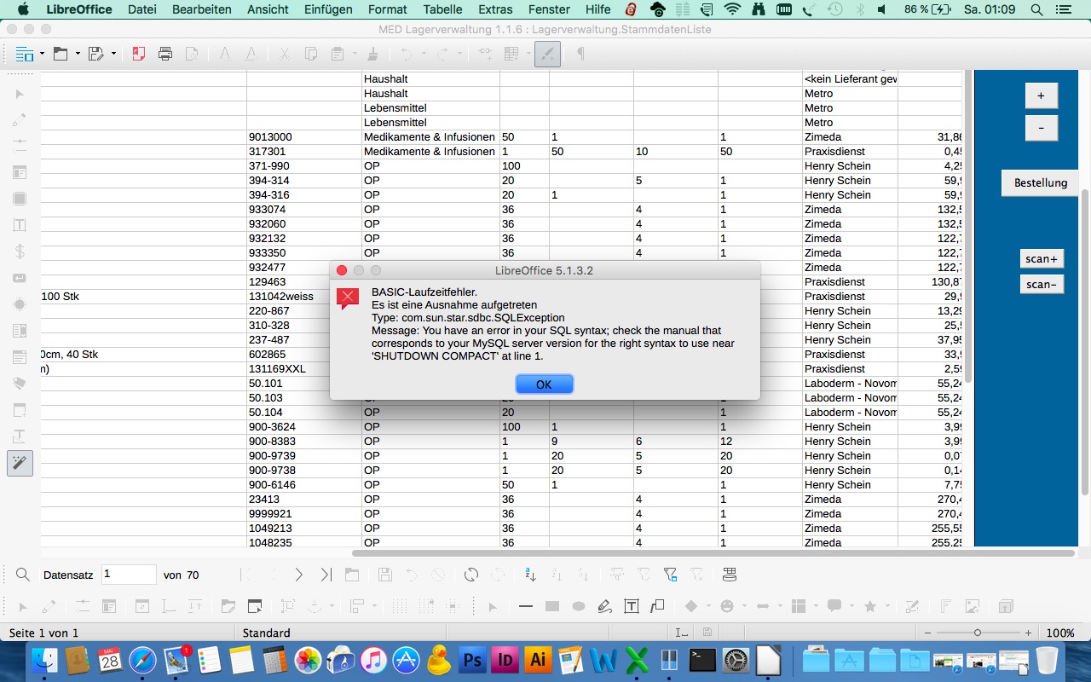The height and width of the screenshot is (682, 1091).
Task: Click the Save document icon
Action: 95,54
